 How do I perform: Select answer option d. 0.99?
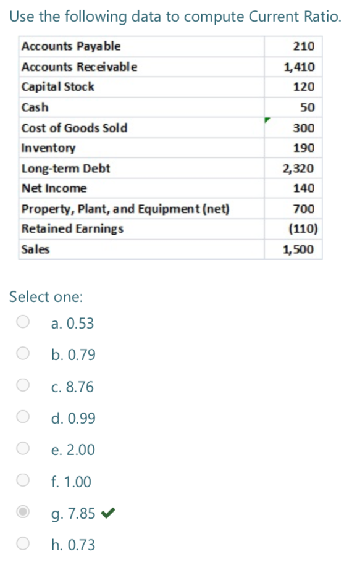[x=22, y=417]
